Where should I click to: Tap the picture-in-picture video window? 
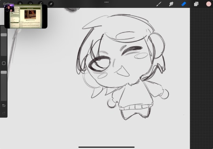pyautogui.click(x=26, y=16)
